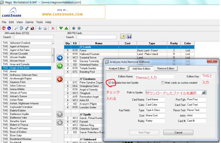Click the round plus toolbar icon
Viewport: 221px width, 143px height.
coord(74,28)
